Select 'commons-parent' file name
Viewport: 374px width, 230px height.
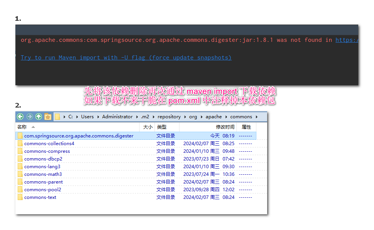[43, 182]
